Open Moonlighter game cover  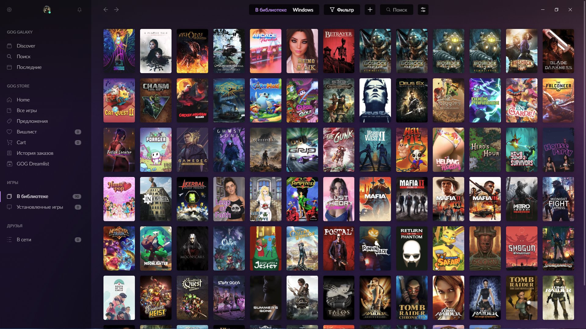point(156,248)
